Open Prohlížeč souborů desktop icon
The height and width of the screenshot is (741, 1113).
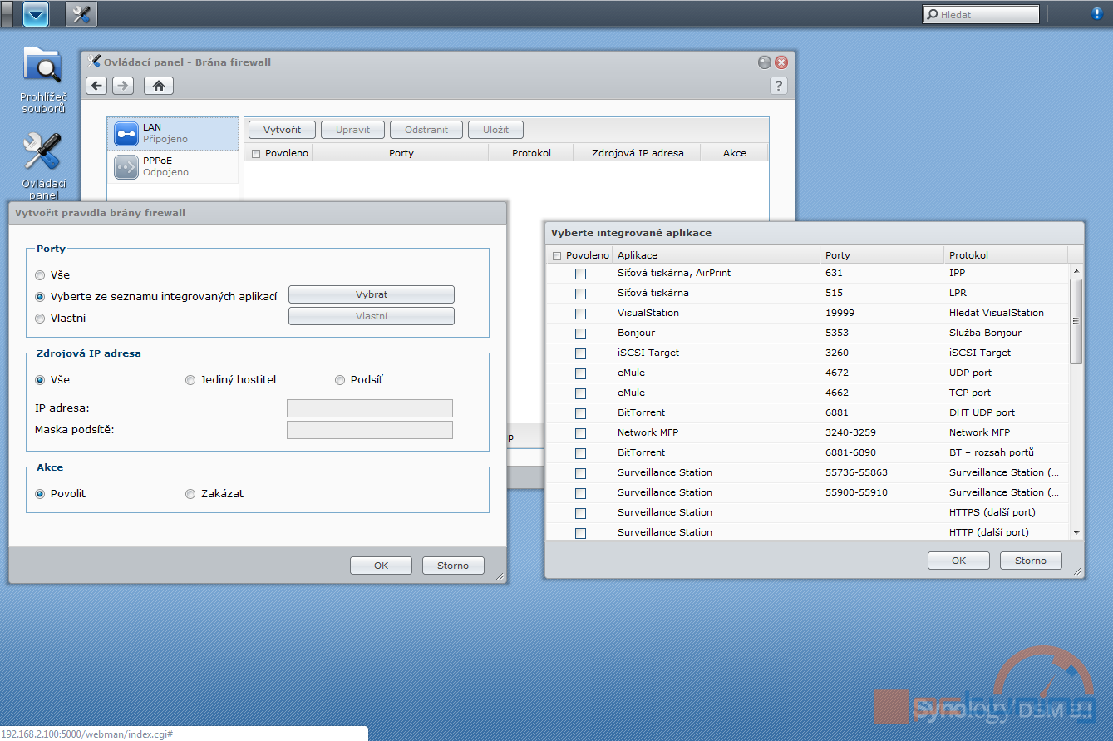tap(43, 81)
